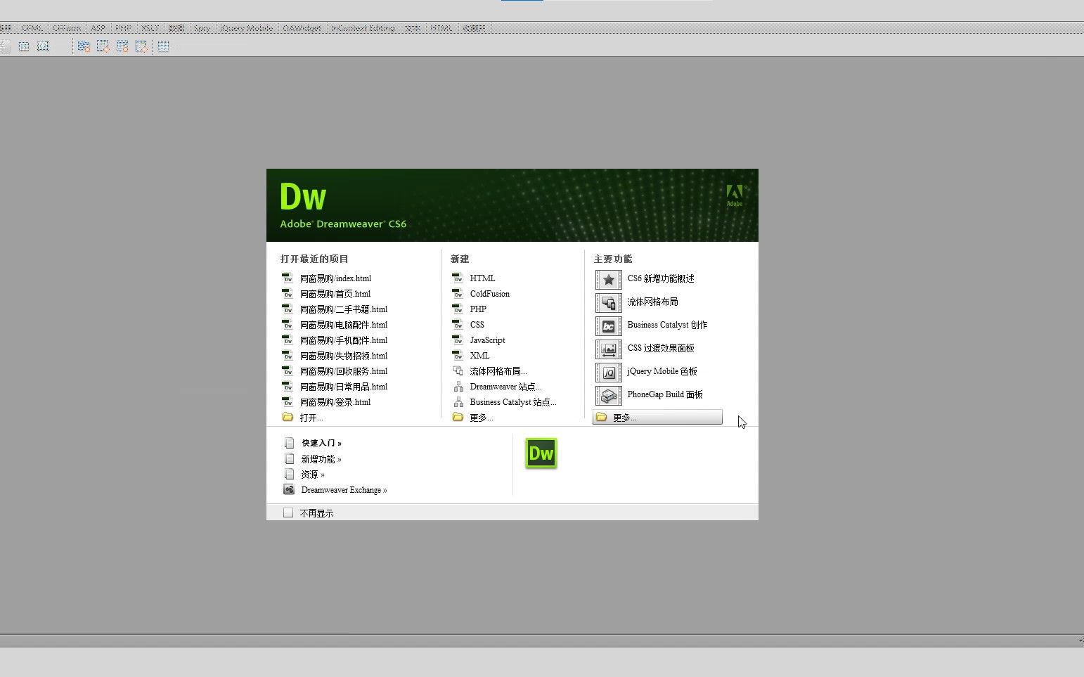Create a new PHP document

pos(478,309)
